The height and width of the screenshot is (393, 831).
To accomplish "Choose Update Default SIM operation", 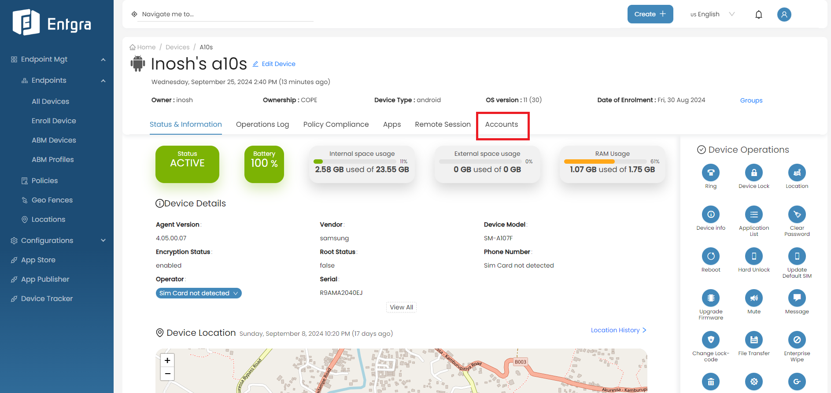I will click(x=797, y=256).
